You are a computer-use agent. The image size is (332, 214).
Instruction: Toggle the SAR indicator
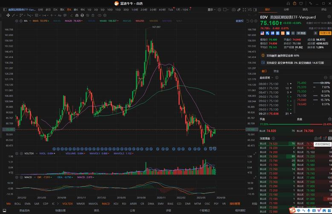[x=37, y=204]
